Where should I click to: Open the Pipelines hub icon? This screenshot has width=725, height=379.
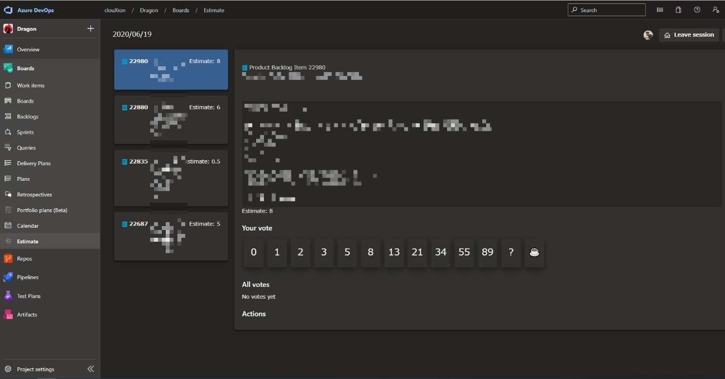(8, 277)
